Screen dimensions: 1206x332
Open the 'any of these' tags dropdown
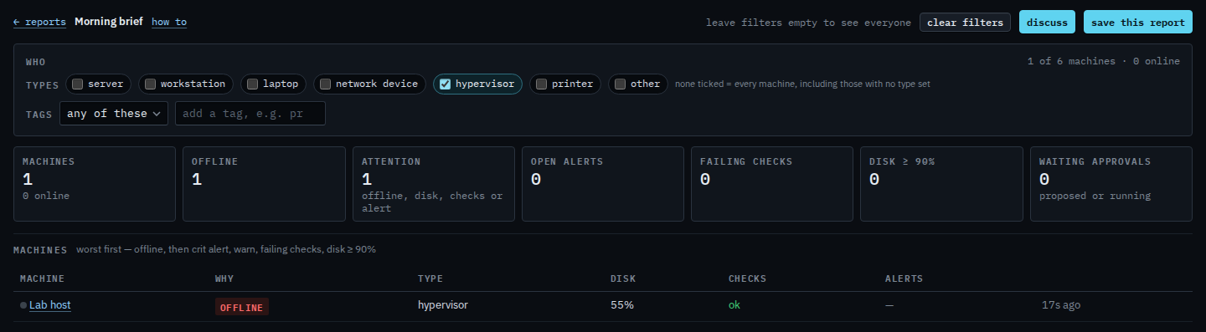click(x=114, y=114)
